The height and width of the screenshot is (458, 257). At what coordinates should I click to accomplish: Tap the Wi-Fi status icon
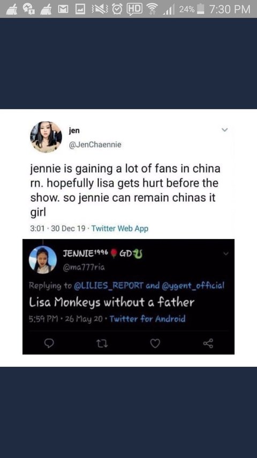click(x=151, y=9)
